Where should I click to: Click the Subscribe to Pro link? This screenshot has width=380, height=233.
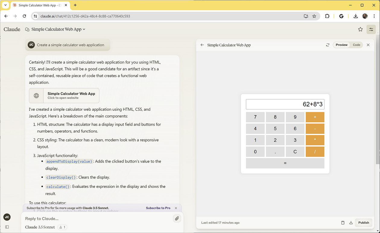[x=158, y=208]
